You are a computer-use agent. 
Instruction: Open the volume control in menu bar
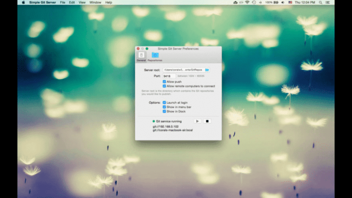(283, 3)
